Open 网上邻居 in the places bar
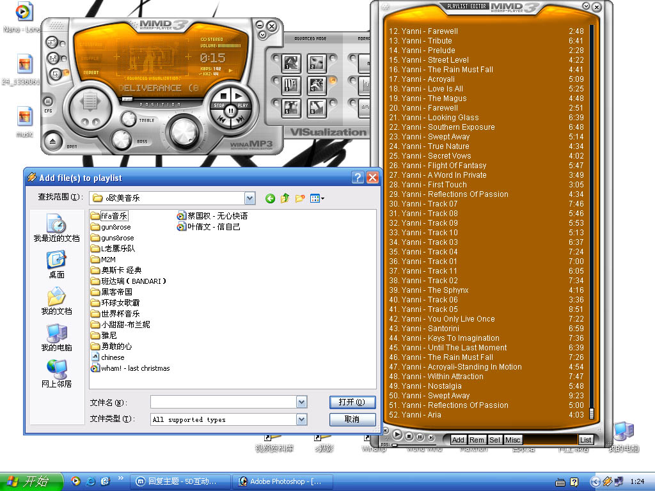655x491 pixels. (56, 373)
